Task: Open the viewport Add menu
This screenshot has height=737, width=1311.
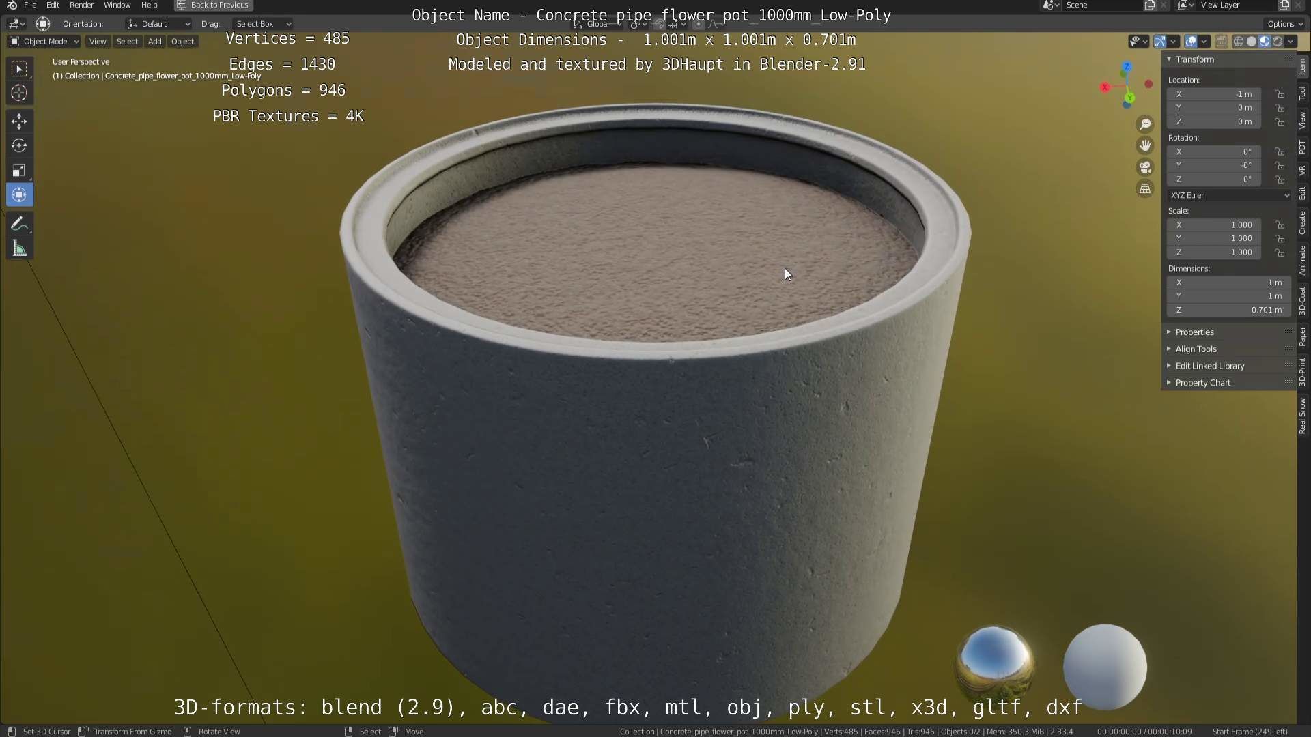Action: coord(155,42)
